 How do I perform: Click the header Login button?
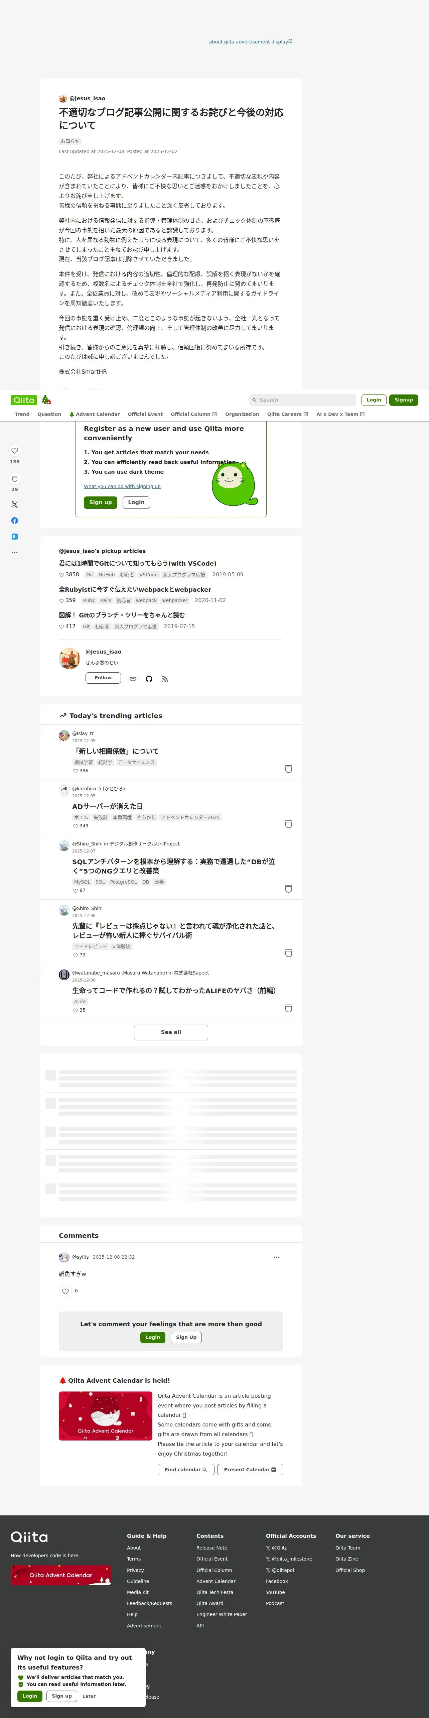pos(374,400)
